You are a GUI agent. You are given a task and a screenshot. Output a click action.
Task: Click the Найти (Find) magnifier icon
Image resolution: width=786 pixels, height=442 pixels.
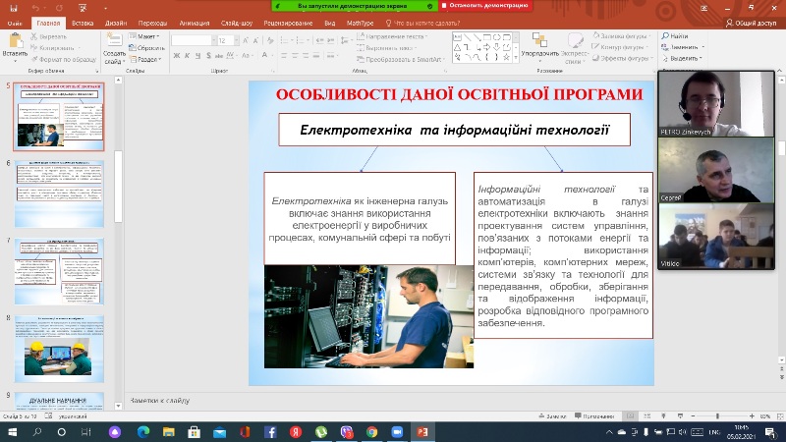(x=666, y=36)
